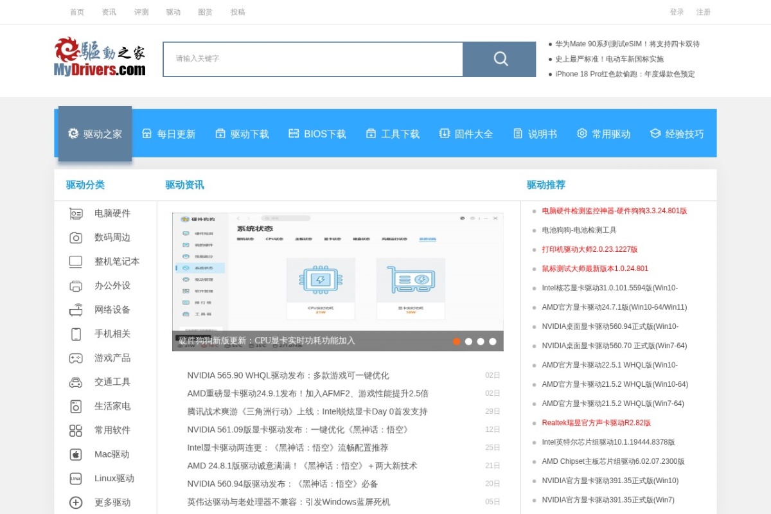Open article 英伟达驱动与老处理器不兼容

tap(288, 502)
